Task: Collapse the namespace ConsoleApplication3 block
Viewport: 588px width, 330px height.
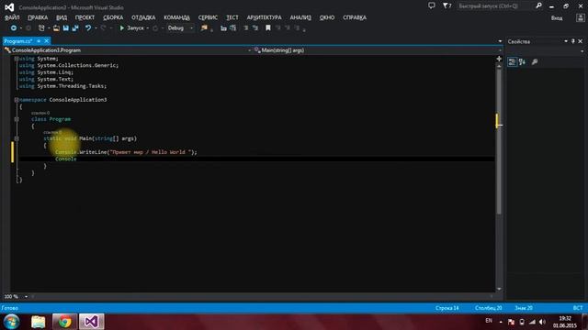Action: 17,100
